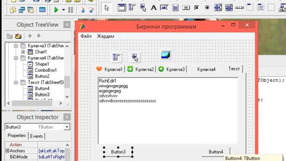286x161 pixels.
Task: Click Button4 on the form
Action: click(216, 152)
